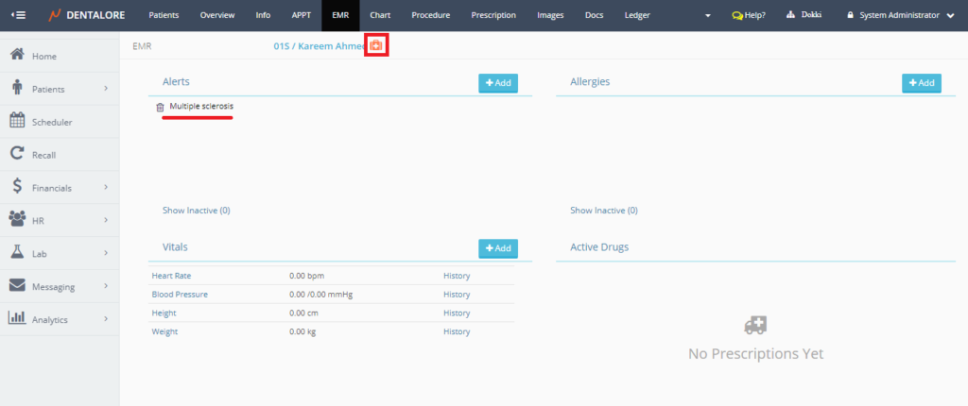The image size is (968, 406).
Task: Add a new alert
Action: tap(497, 83)
